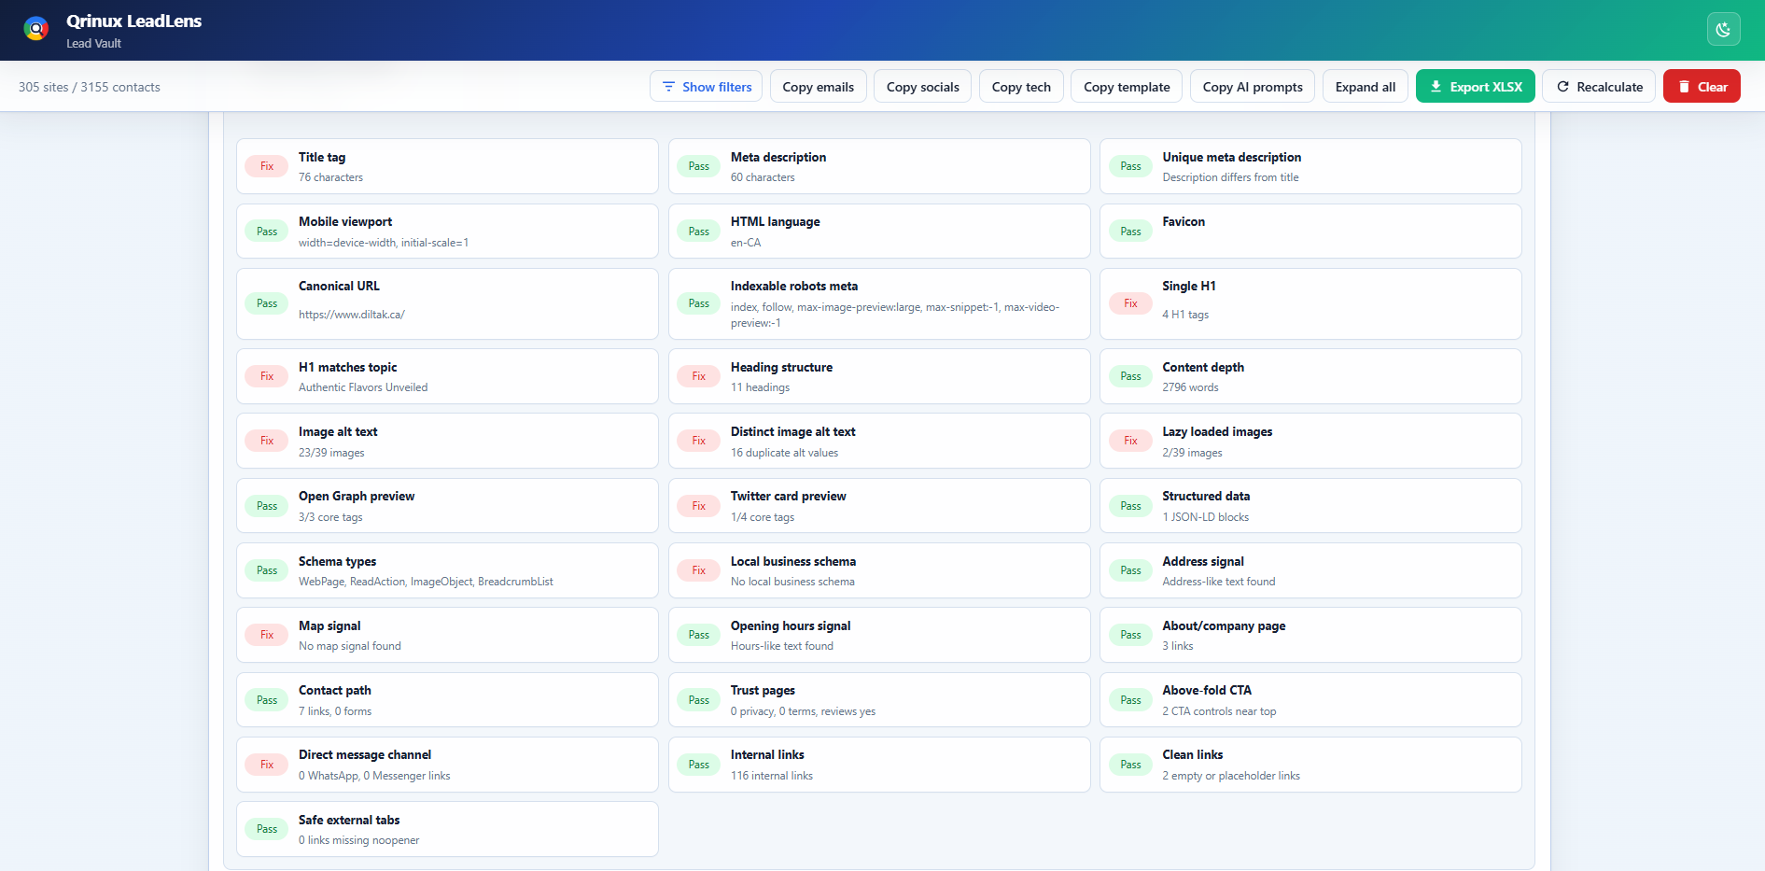The width and height of the screenshot is (1765, 871).
Task: Click Fix badge on Twitter card preview
Action: pos(699,506)
